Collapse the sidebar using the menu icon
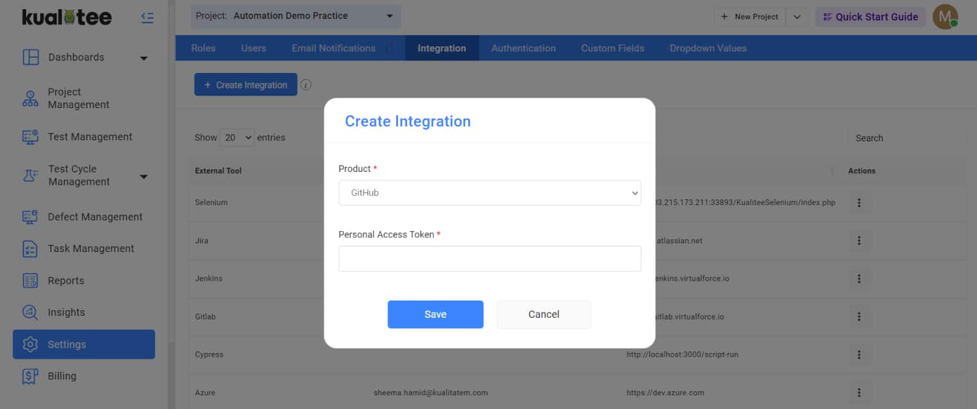Image resolution: width=977 pixels, height=409 pixels. (x=147, y=18)
